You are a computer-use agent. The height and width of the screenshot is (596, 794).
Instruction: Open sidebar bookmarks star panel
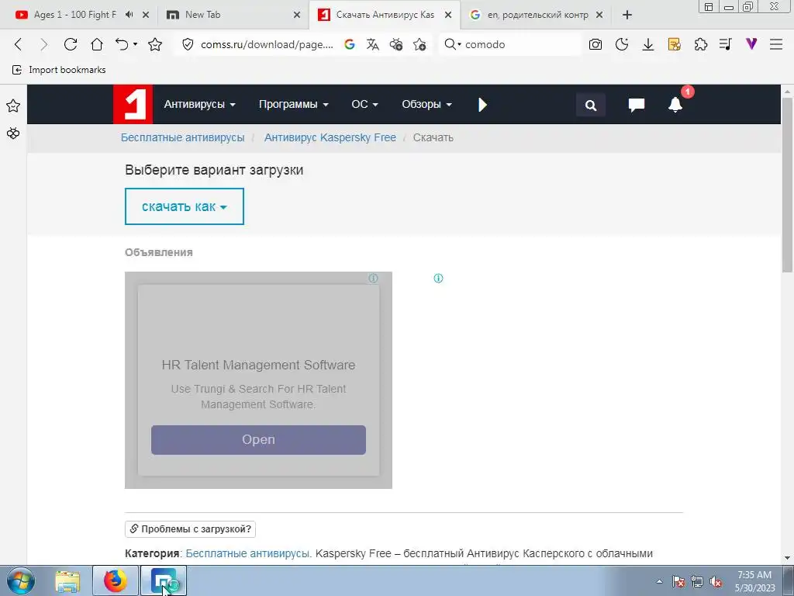(x=13, y=106)
